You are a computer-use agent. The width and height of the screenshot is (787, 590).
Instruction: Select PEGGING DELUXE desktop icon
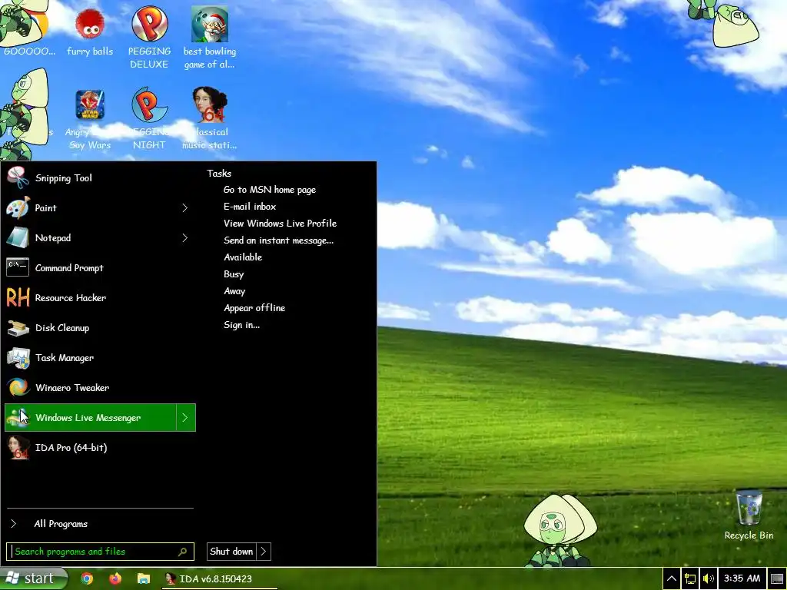pos(149,37)
